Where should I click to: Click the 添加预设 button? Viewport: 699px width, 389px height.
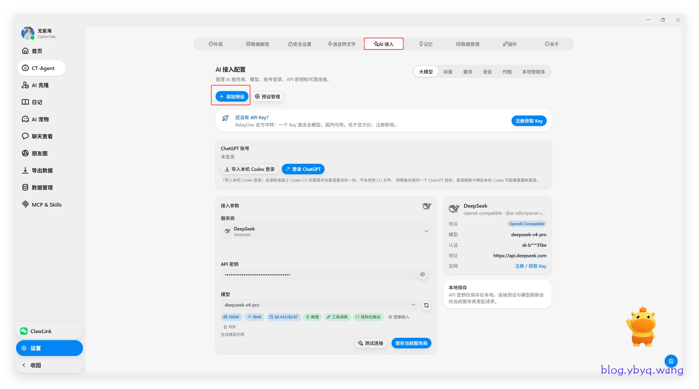pyautogui.click(x=232, y=97)
